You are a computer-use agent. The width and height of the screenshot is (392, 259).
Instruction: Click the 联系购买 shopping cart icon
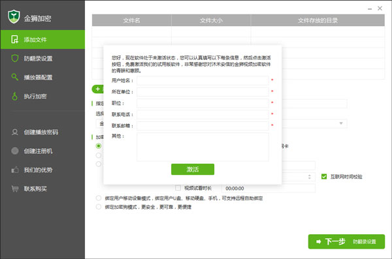coord(15,189)
